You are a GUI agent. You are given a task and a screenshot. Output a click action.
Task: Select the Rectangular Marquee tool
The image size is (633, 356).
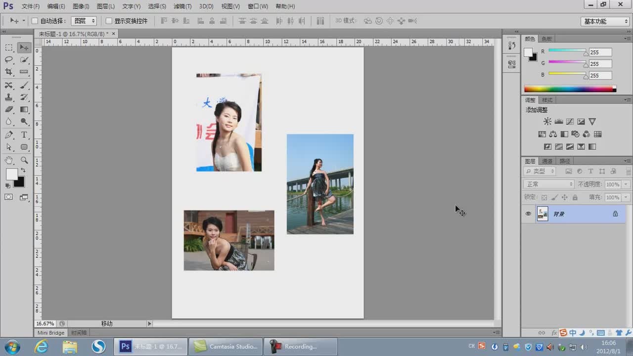9,47
